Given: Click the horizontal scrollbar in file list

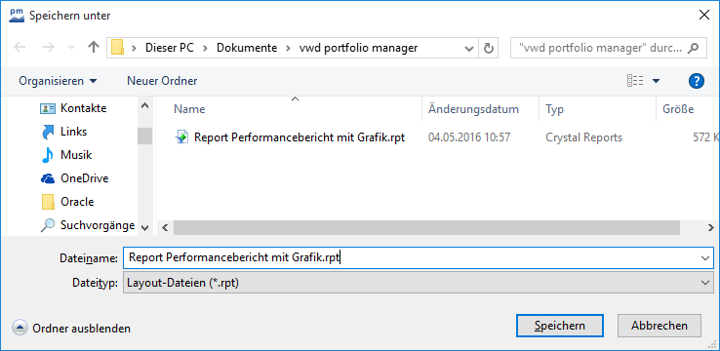Looking at the screenshot, I should click(x=426, y=227).
